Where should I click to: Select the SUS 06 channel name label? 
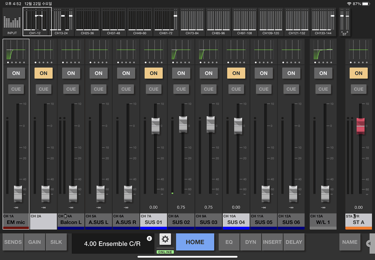coord(292,222)
